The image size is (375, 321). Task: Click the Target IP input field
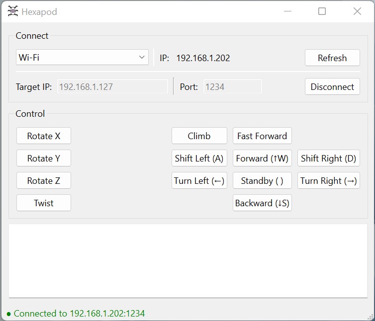point(113,87)
